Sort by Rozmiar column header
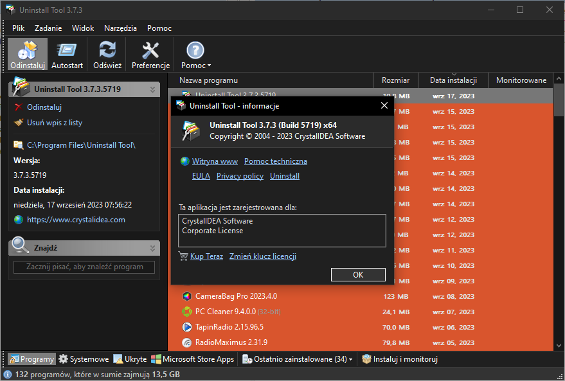Viewport: 565px width, 381px height. coord(396,80)
